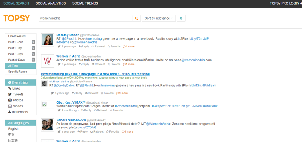Screen dimensions: 302x142
Task: Open the Sort by relevance dropdown
Action: (x=159, y=18)
